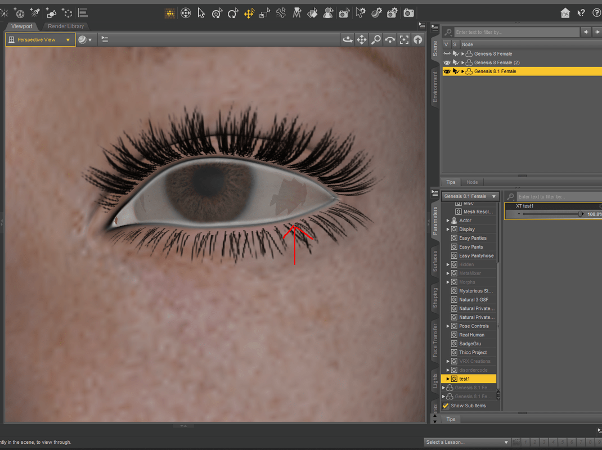This screenshot has width=602, height=450.
Task: Select the Translate tool icon
Action: pos(249,13)
